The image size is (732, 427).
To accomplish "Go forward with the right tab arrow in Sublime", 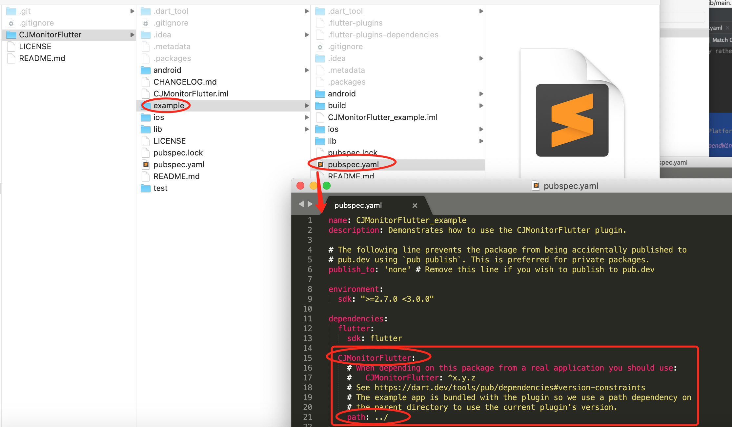I will (310, 204).
